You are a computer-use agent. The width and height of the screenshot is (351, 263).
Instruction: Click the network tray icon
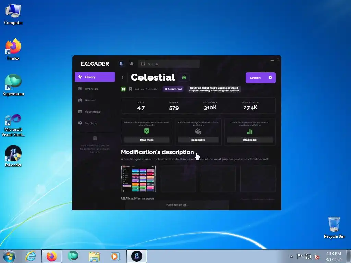pyautogui.click(x=308, y=256)
